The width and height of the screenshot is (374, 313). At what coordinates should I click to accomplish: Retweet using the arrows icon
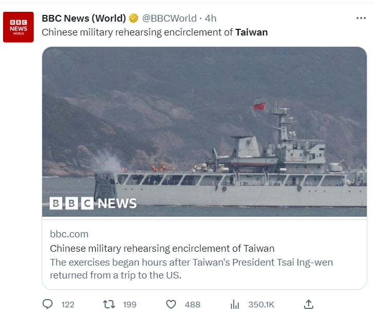109,304
